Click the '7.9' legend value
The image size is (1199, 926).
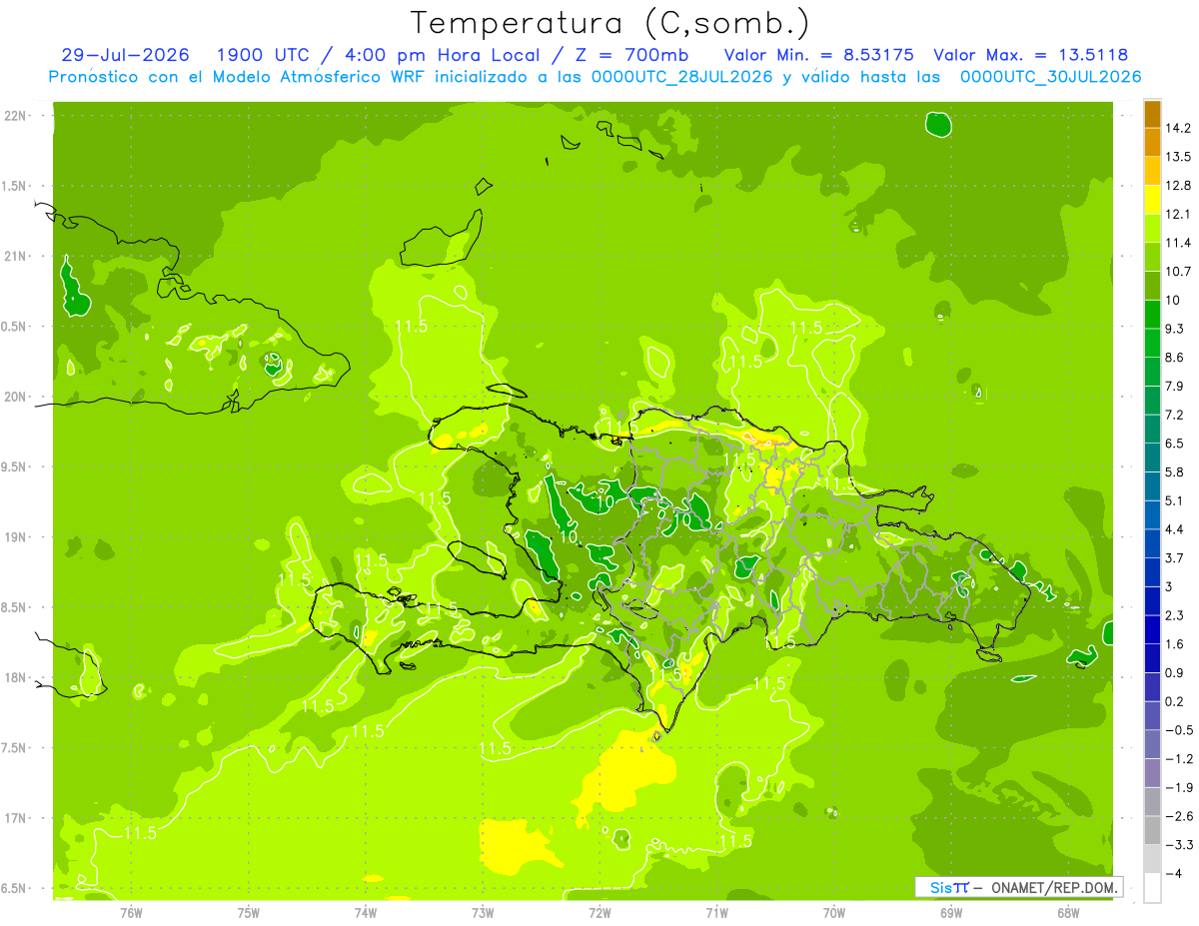(1174, 386)
